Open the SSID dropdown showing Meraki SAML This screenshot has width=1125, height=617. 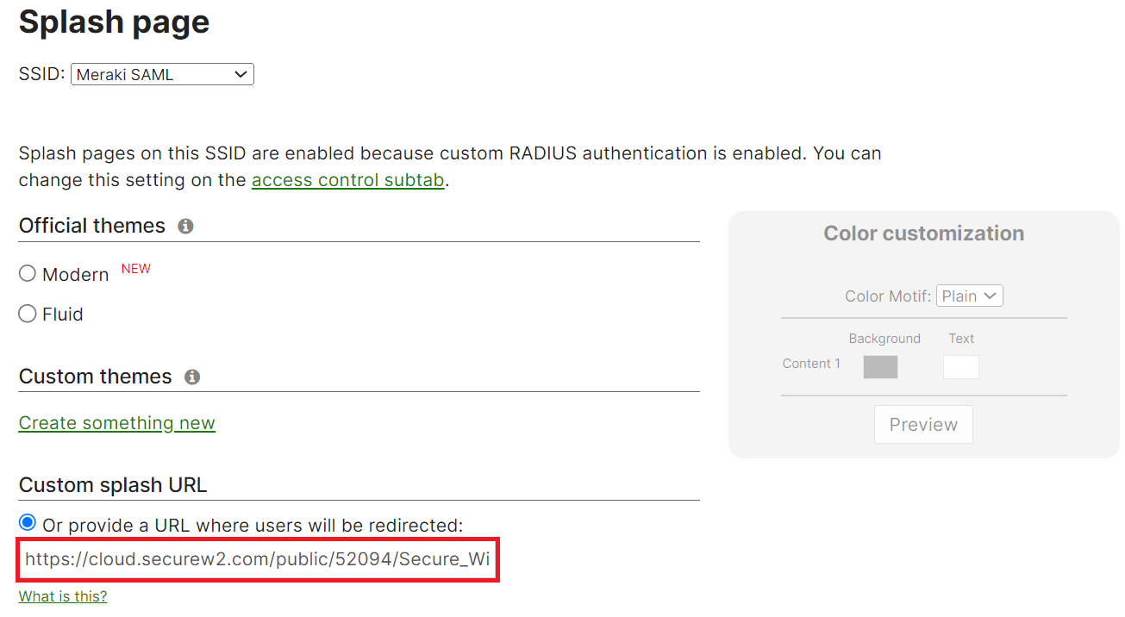pos(162,75)
